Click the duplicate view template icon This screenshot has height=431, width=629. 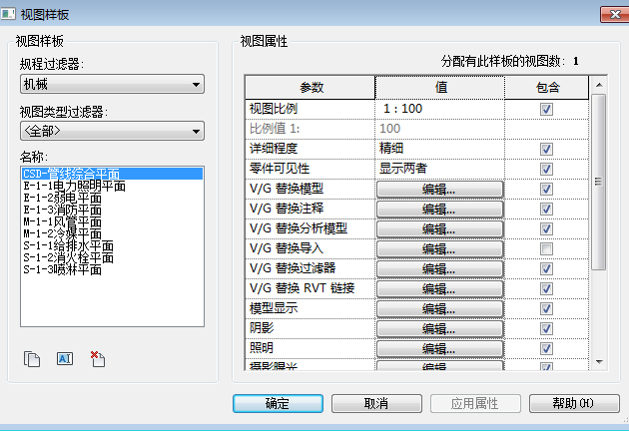pyautogui.click(x=32, y=359)
